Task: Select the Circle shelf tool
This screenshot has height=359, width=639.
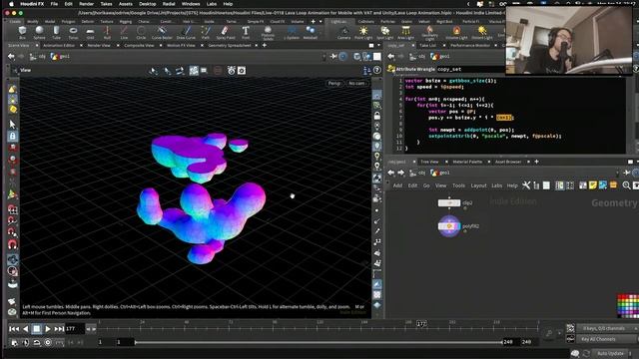Action: (x=141, y=32)
